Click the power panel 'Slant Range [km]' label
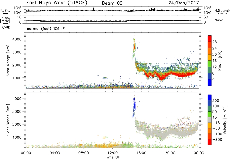 pos(8,61)
